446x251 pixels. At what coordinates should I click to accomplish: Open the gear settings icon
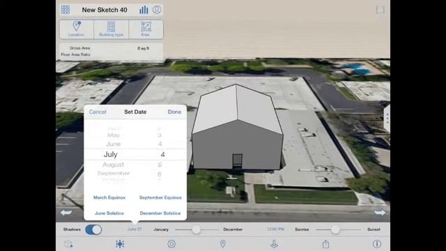point(171,244)
